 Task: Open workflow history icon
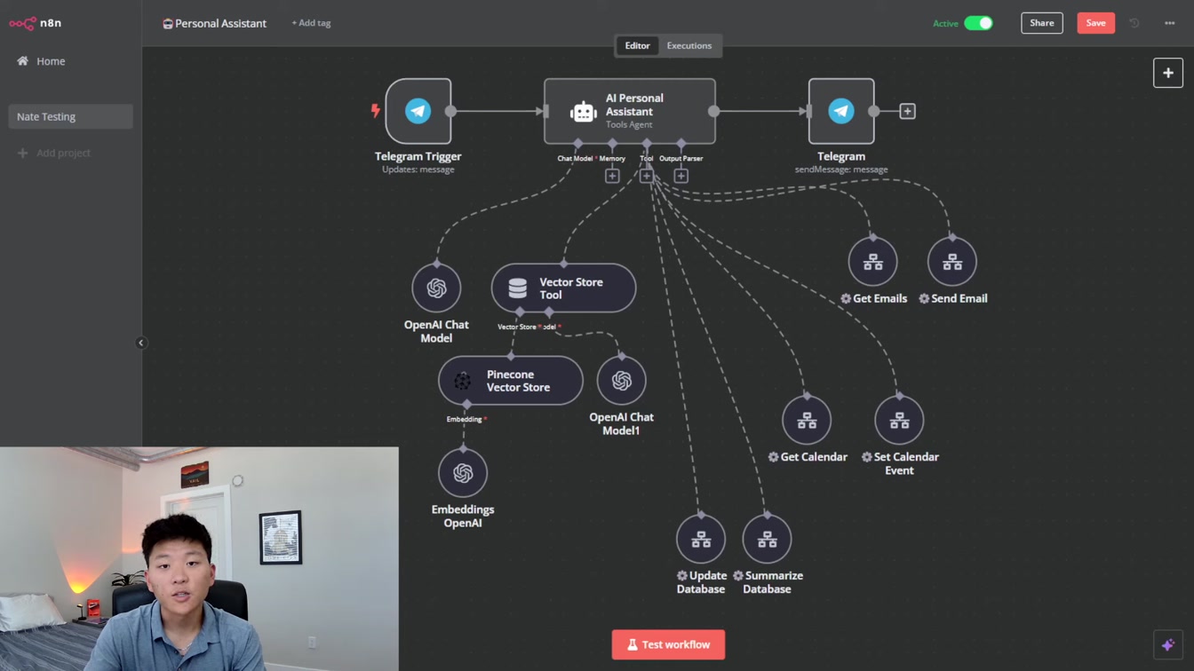click(x=1134, y=23)
